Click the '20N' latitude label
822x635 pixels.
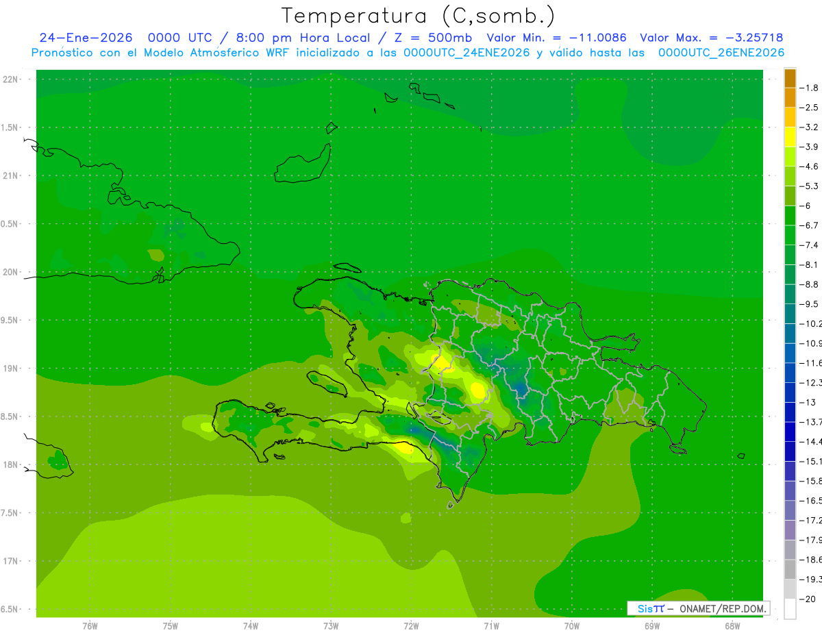click(x=11, y=272)
